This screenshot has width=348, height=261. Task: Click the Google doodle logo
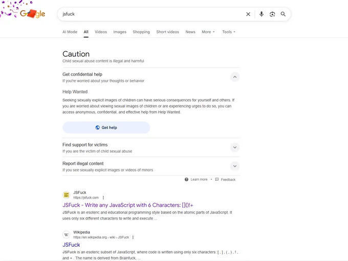click(x=32, y=14)
